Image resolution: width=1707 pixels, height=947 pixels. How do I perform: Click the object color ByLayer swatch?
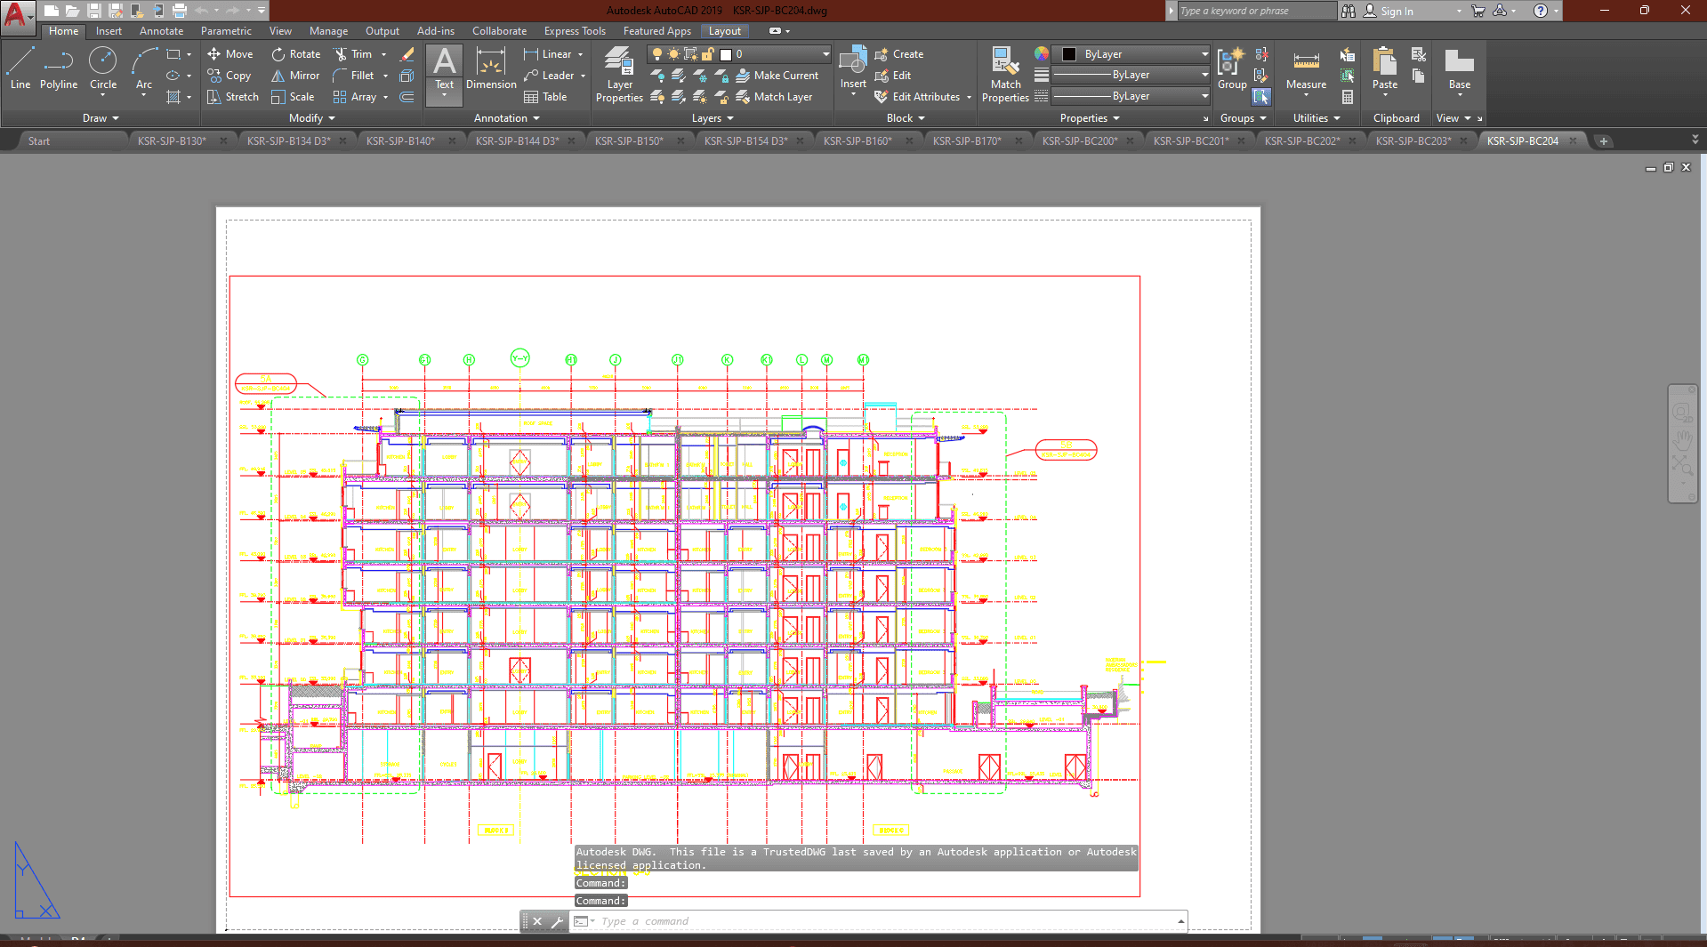(1070, 54)
